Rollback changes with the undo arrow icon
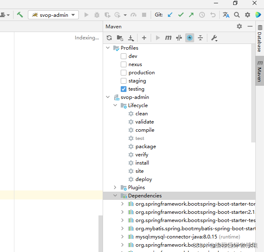Screen dimensions: 264x252 213,15
